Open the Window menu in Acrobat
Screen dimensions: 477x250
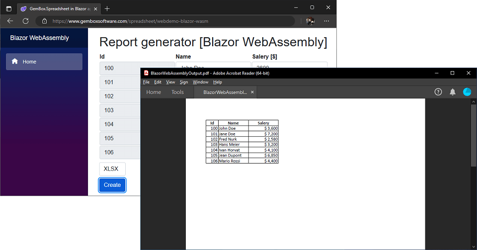200,82
